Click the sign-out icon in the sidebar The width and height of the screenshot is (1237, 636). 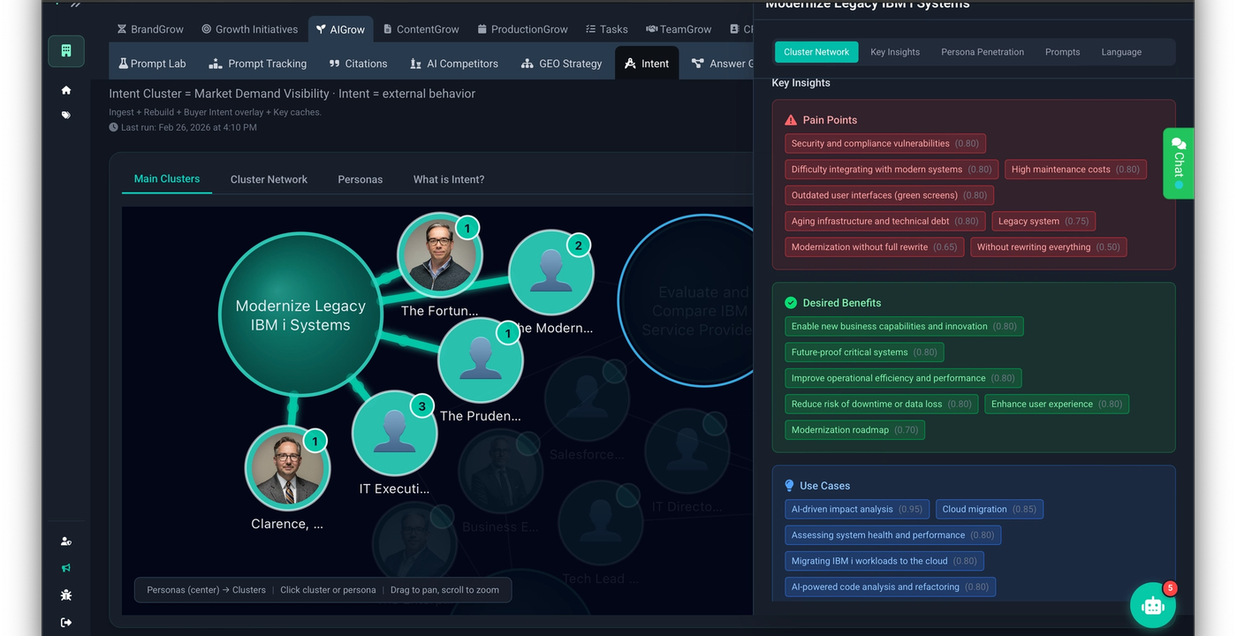[66, 623]
